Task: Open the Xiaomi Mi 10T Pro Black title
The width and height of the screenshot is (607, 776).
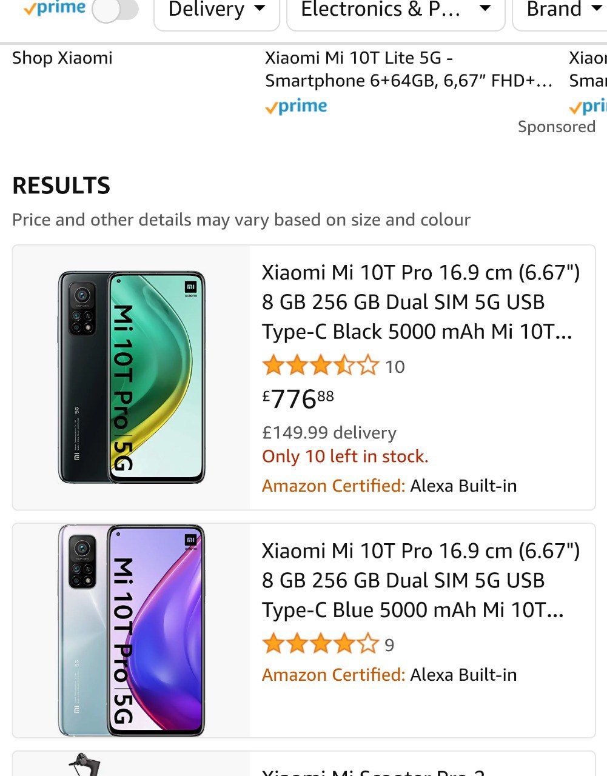Action: (x=420, y=302)
